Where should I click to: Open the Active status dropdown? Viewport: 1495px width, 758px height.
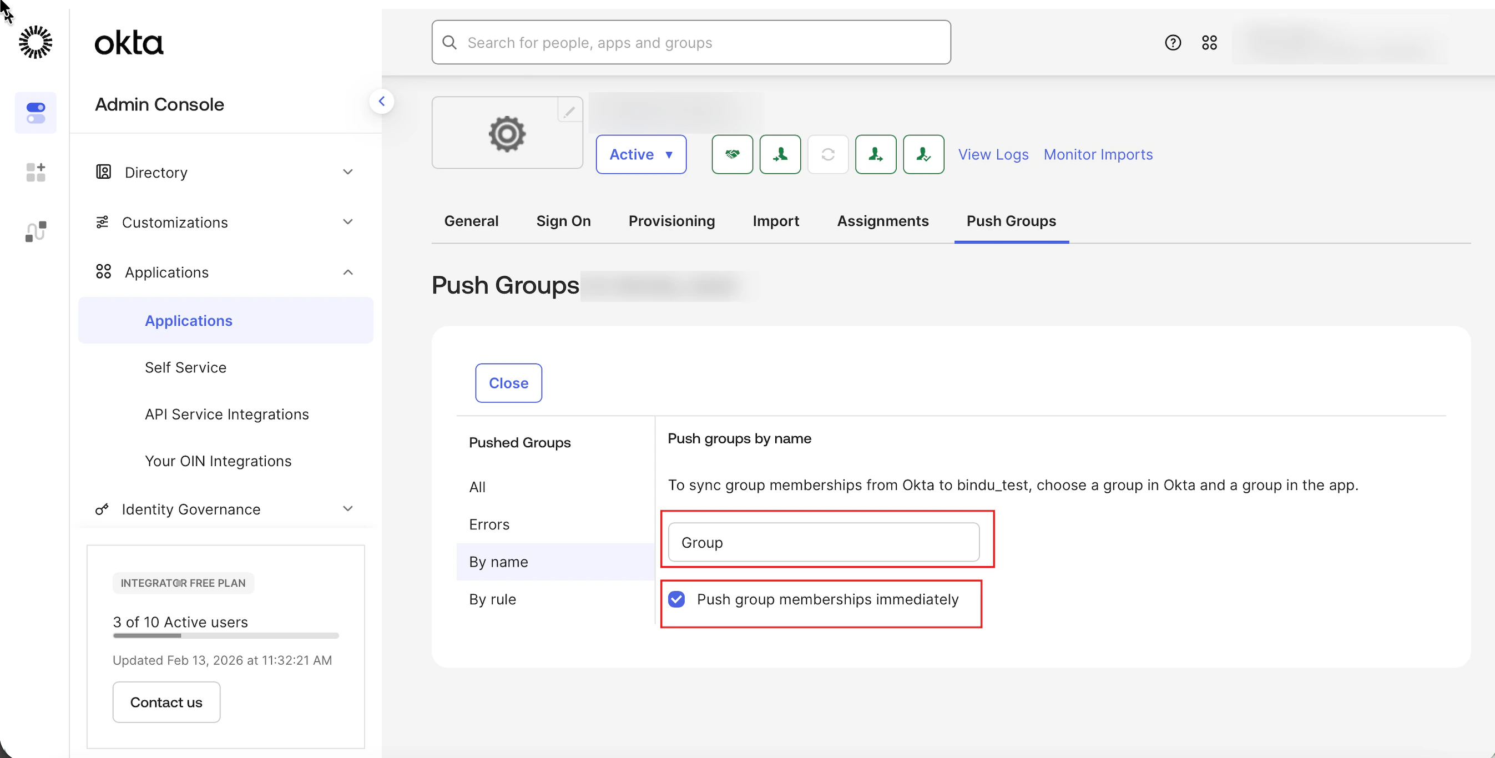click(641, 154)
